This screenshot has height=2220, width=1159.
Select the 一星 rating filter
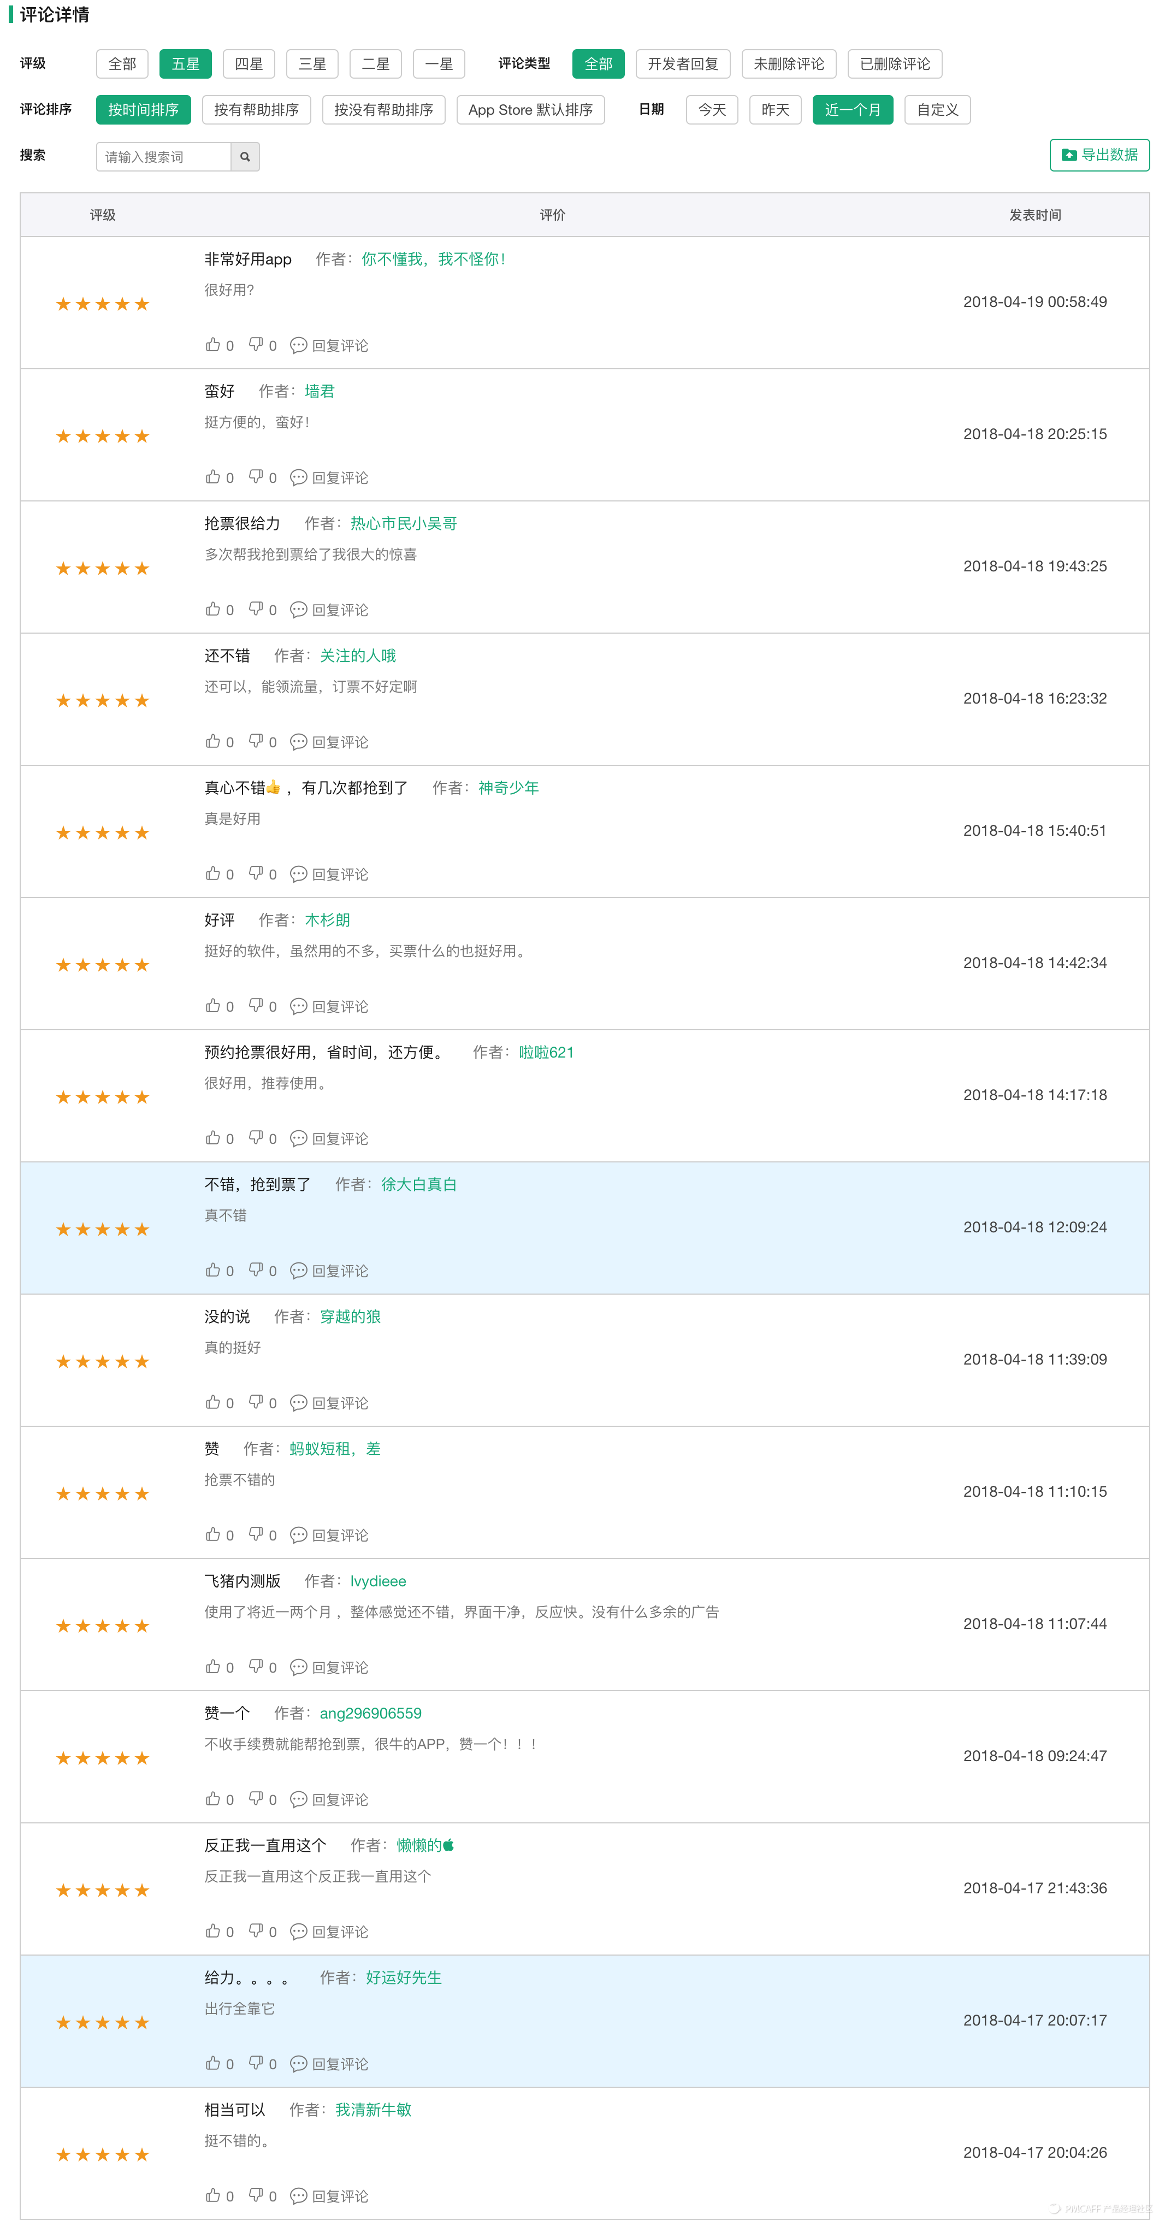(439, 64)
